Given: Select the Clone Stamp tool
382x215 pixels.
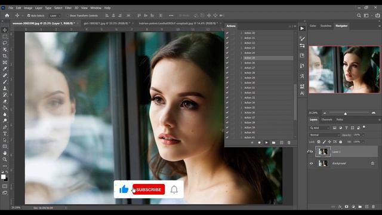Looking at the screenshot, I should point(5,88).
